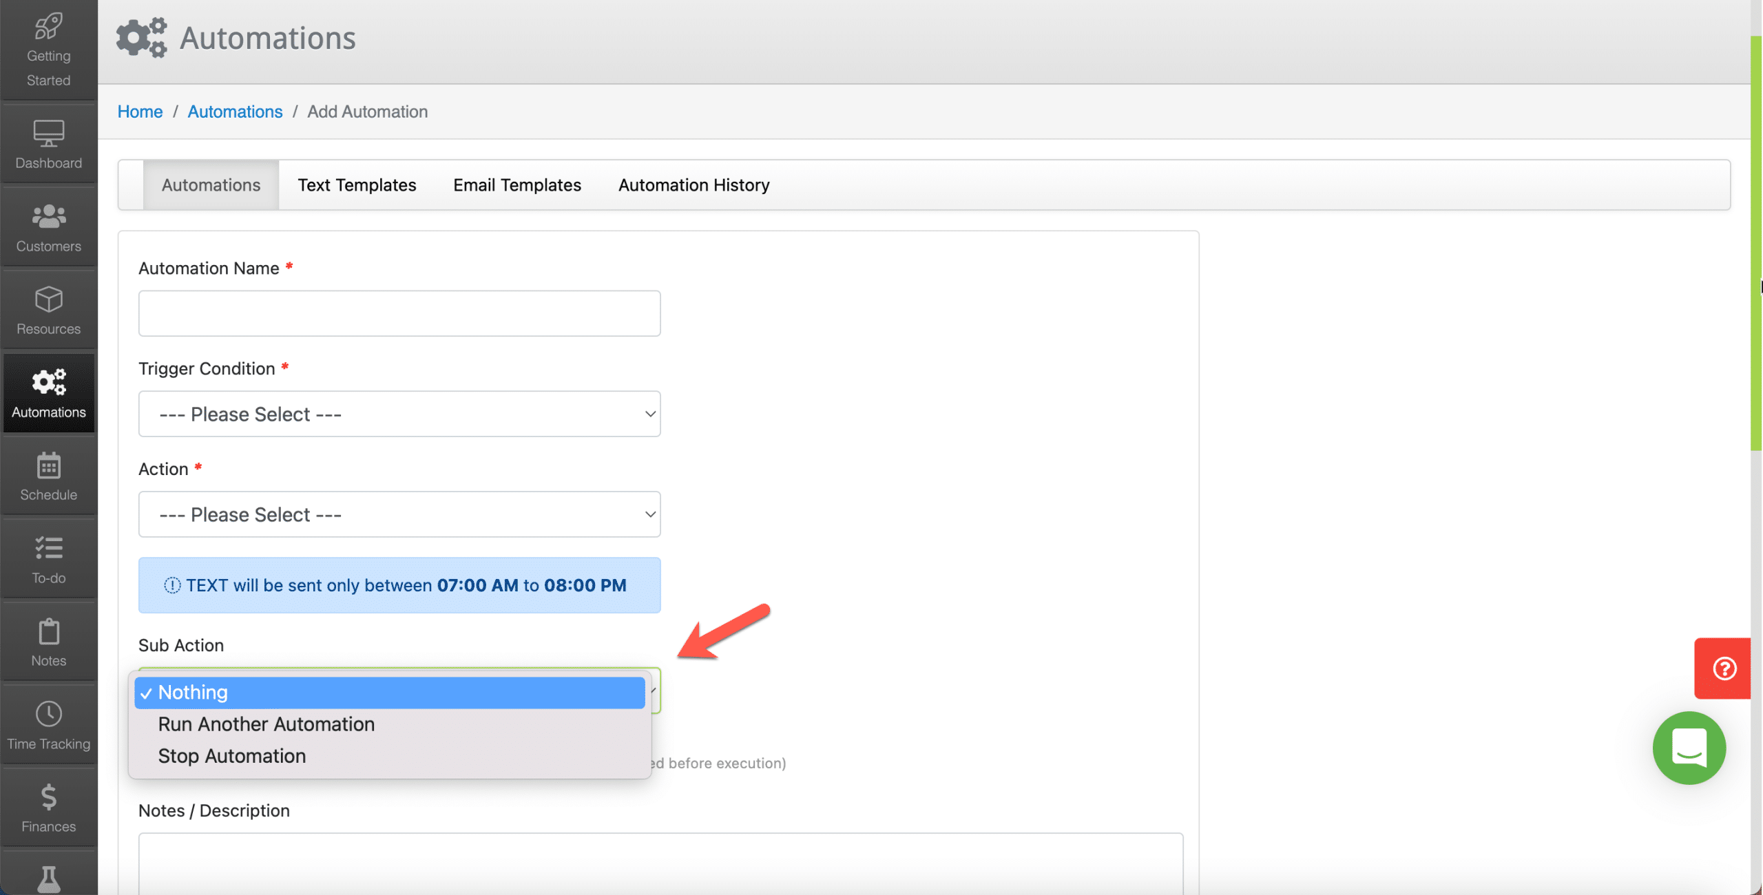Open the Schedule calendar section
Image resolution: width=1763 pixels, height=895 pixels.
click(48, 475)
